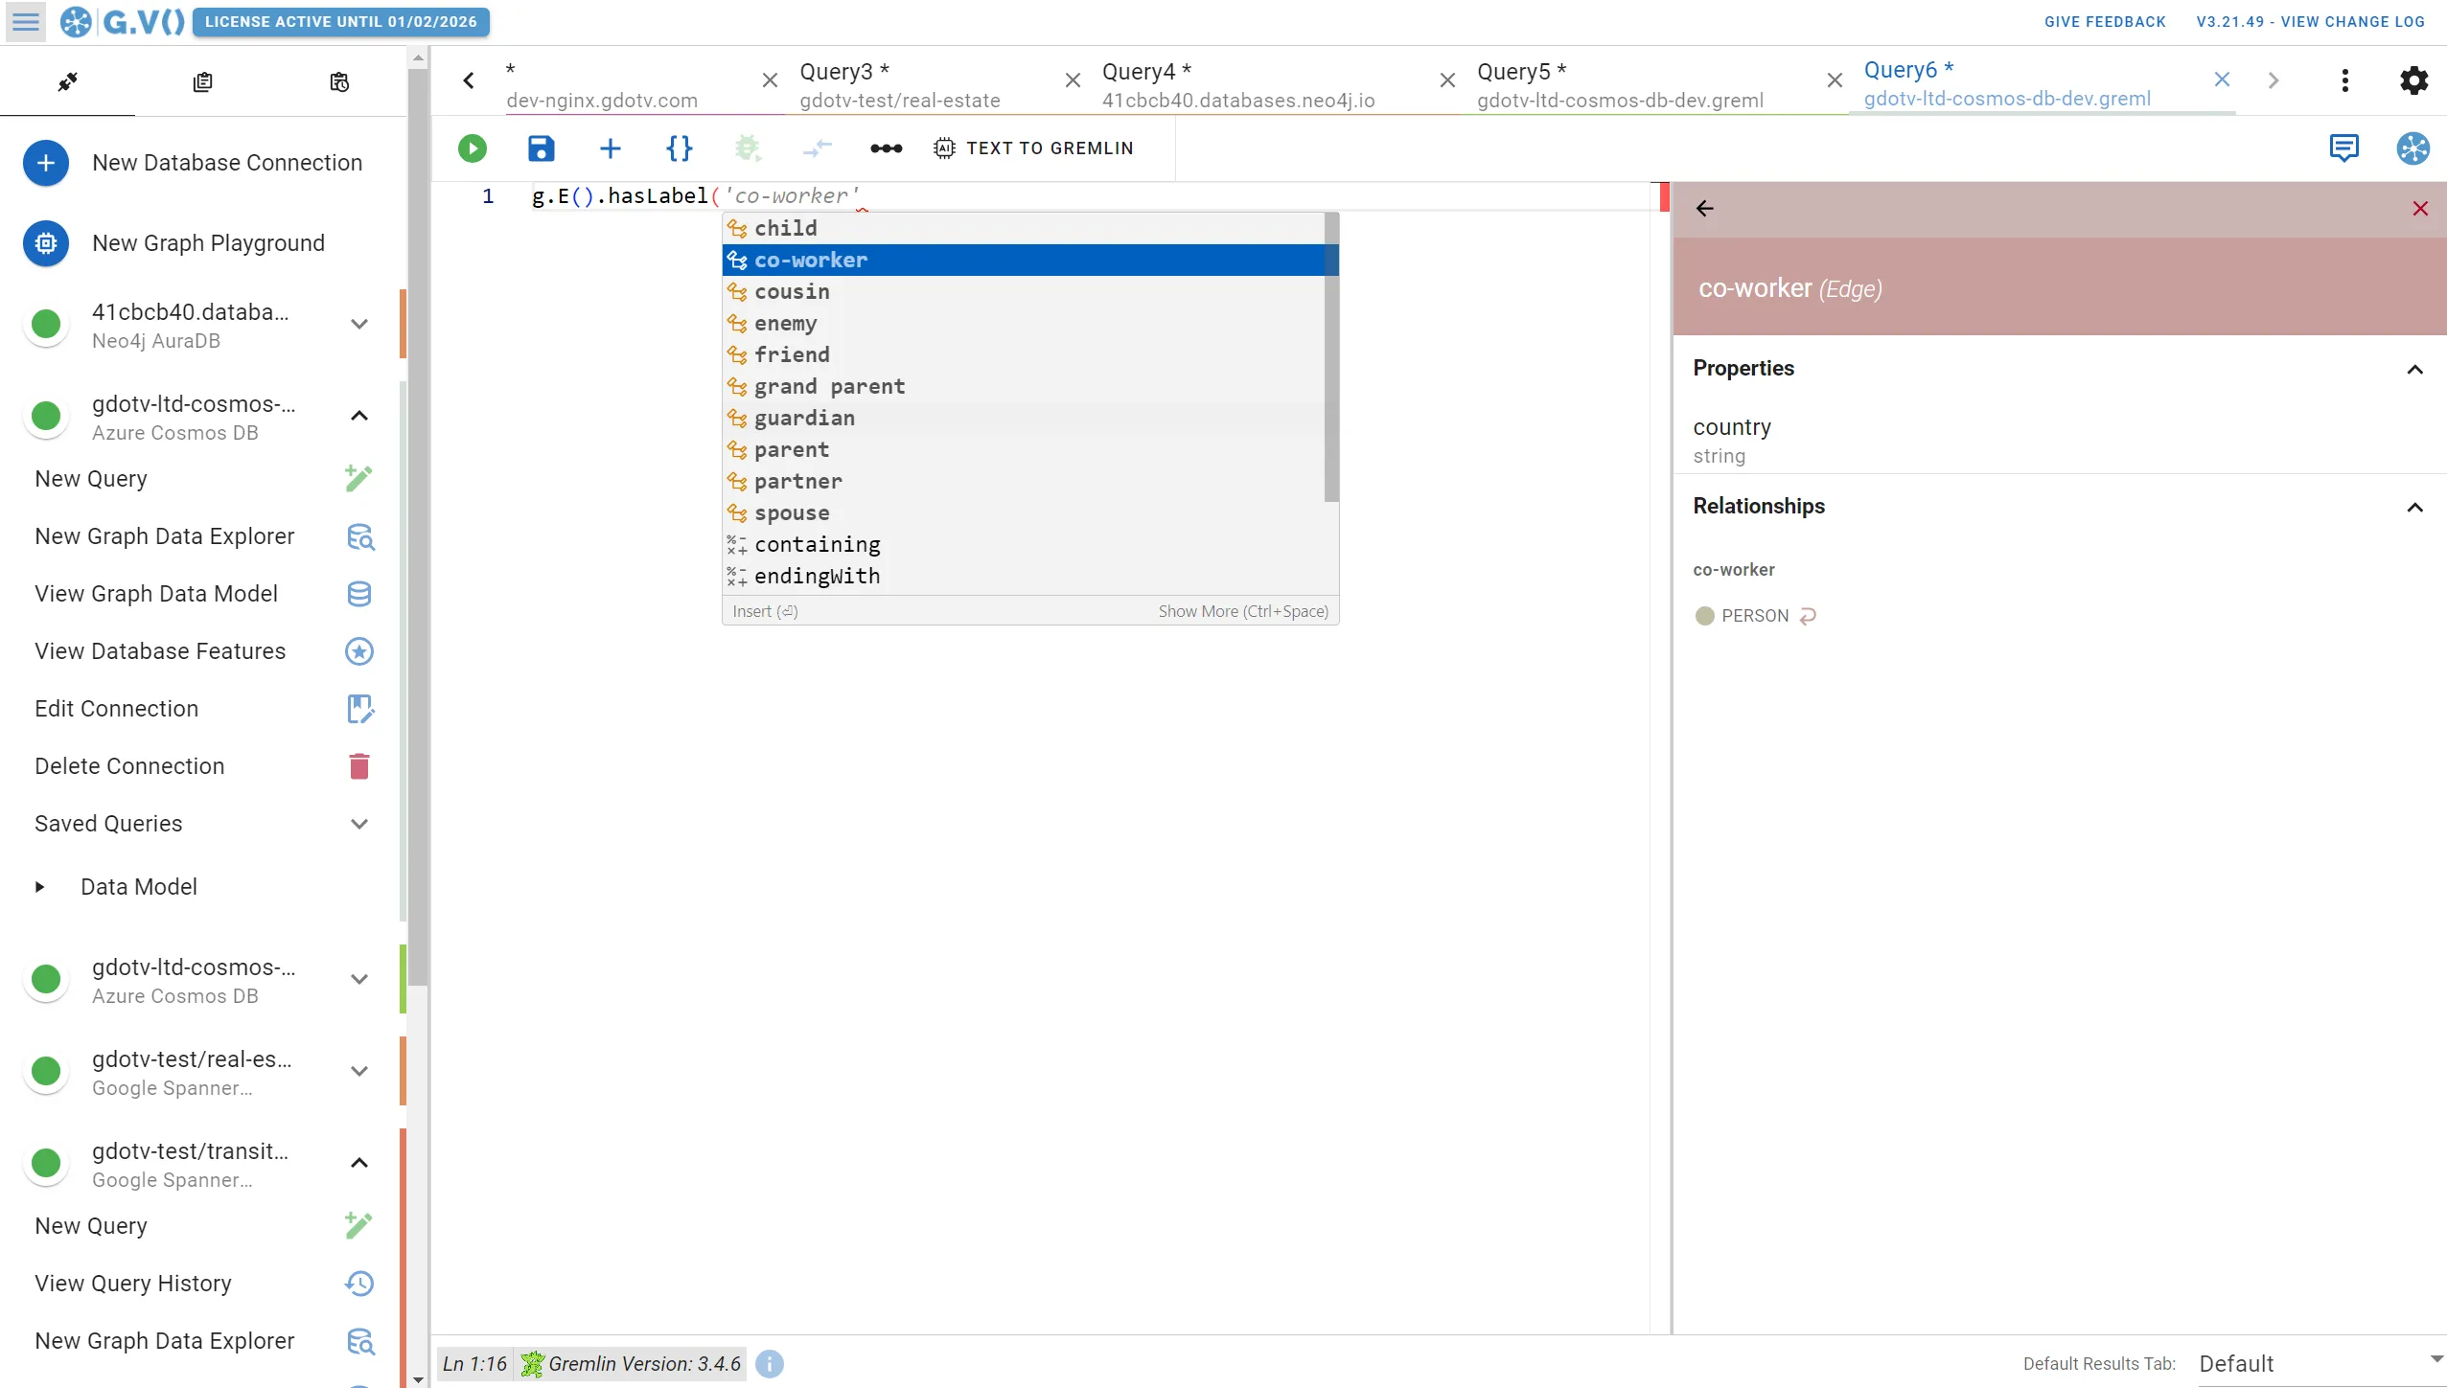Viewport: 2447px width, 1388px height.
Task: Open the hamburger menu
Action: click(x=26, y=21)
